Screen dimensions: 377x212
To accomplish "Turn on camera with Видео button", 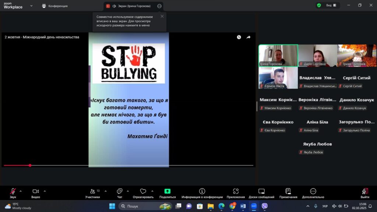I will pos(36,191).
